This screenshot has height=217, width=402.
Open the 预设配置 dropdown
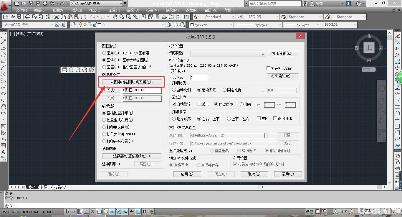click(x=228, y=54)
